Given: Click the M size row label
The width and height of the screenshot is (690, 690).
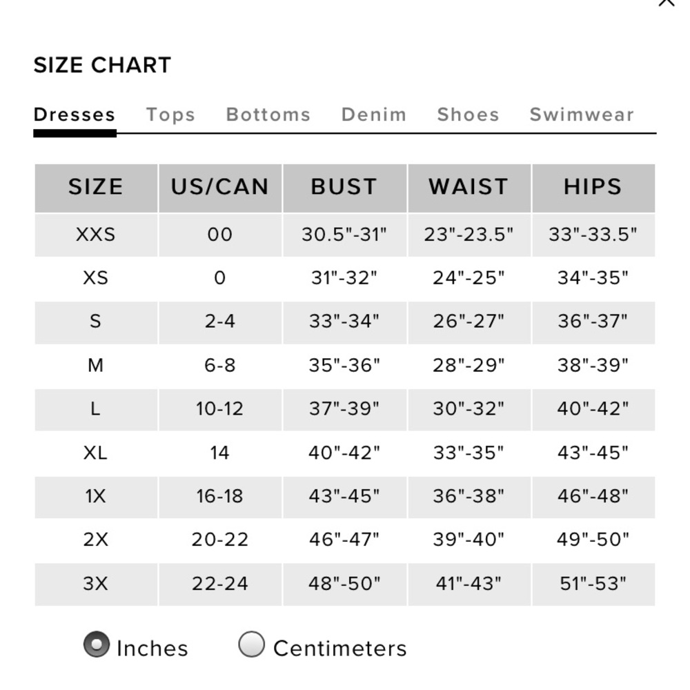Looking at the screenshot, I should (95, 365).
